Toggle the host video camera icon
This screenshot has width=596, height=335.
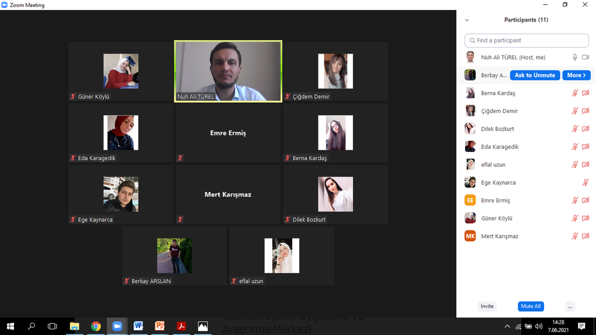coord(586,58)
